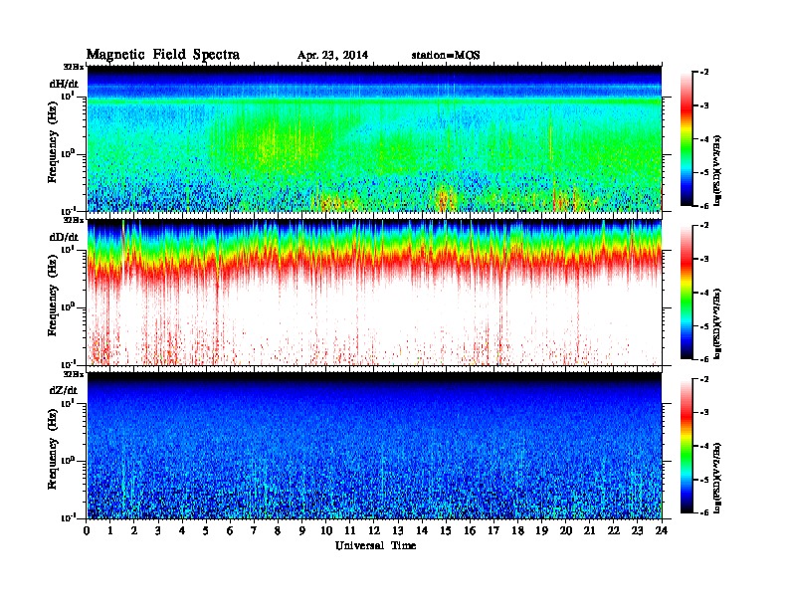Click the dH/dt spectrogram plot
The image size is (788, 609).
tap(374, 138)
